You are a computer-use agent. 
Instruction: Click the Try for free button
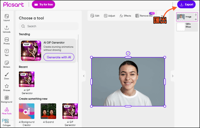pyautogui.click(x=43, y=4)
